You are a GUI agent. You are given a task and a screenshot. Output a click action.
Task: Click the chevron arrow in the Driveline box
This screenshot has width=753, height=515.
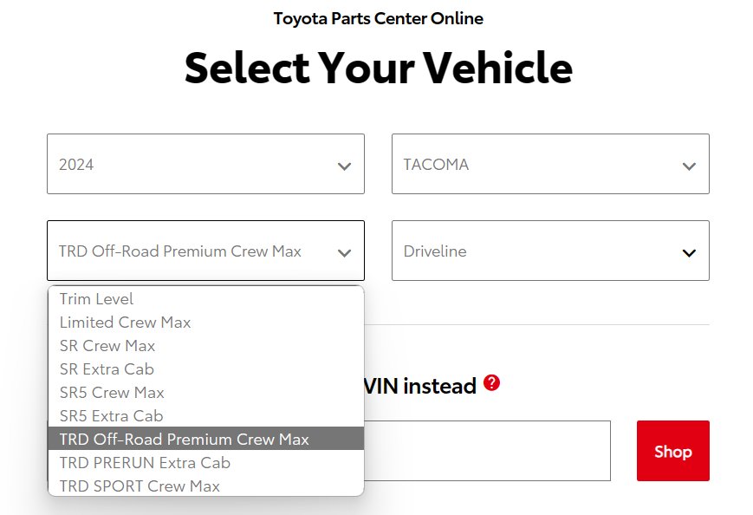click(689, 252)
